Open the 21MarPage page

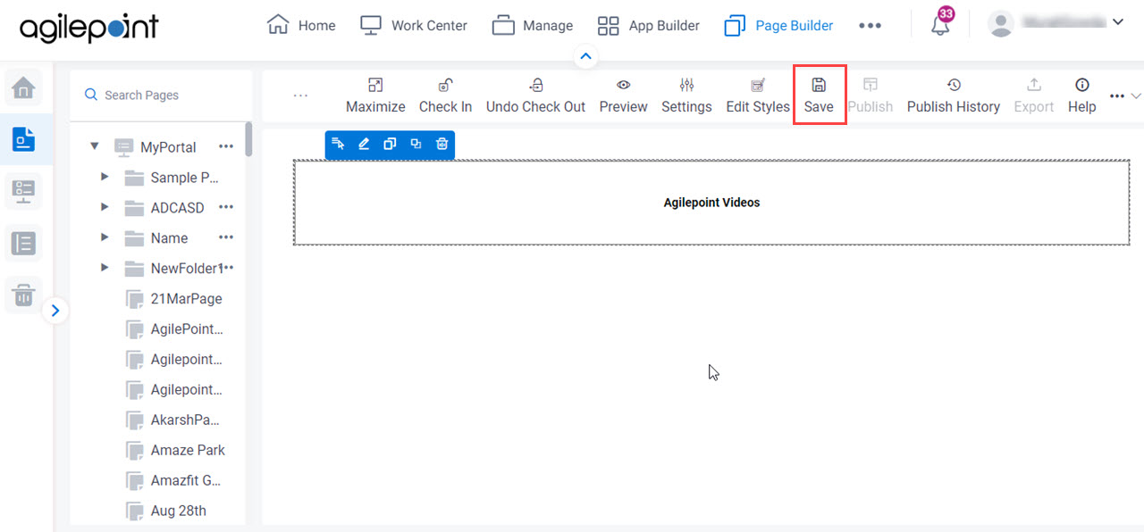tap(186, 299)
